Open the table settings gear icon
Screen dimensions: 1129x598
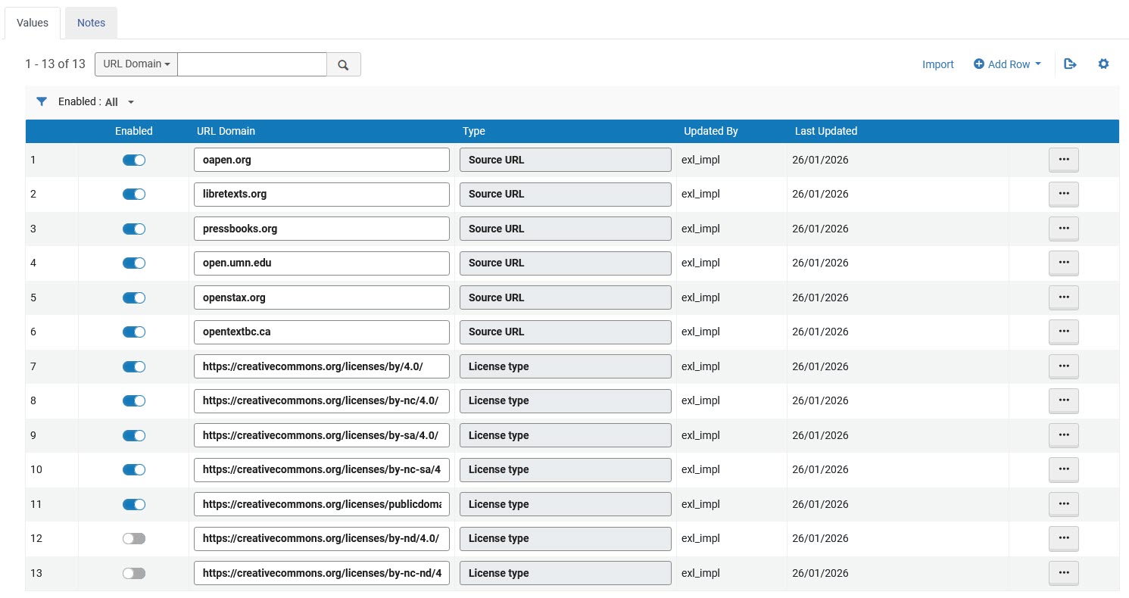1103,64
